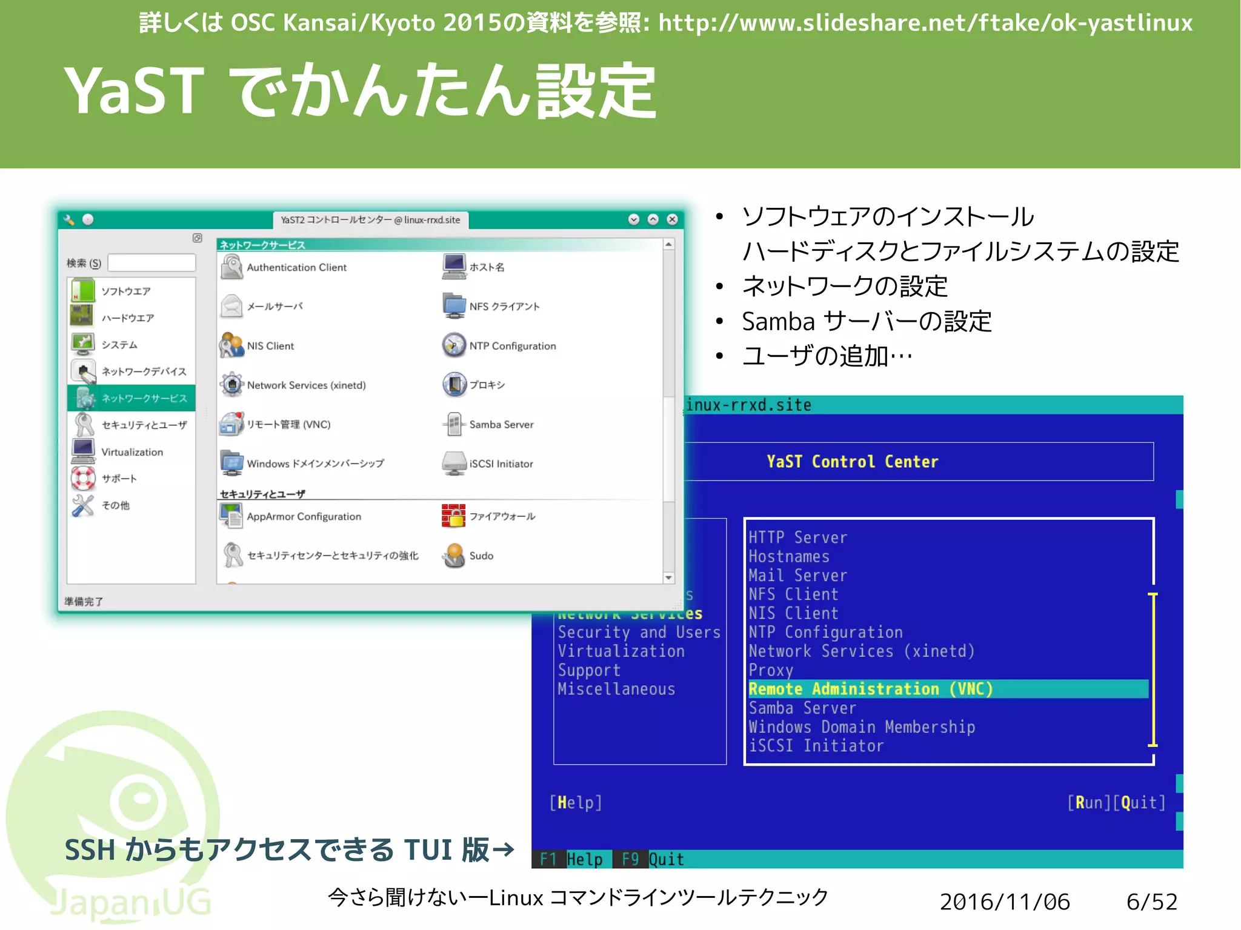Open the iSCSI Initiator icon
The height and width of the screenshot is (930, 1241).
(454, 463)
